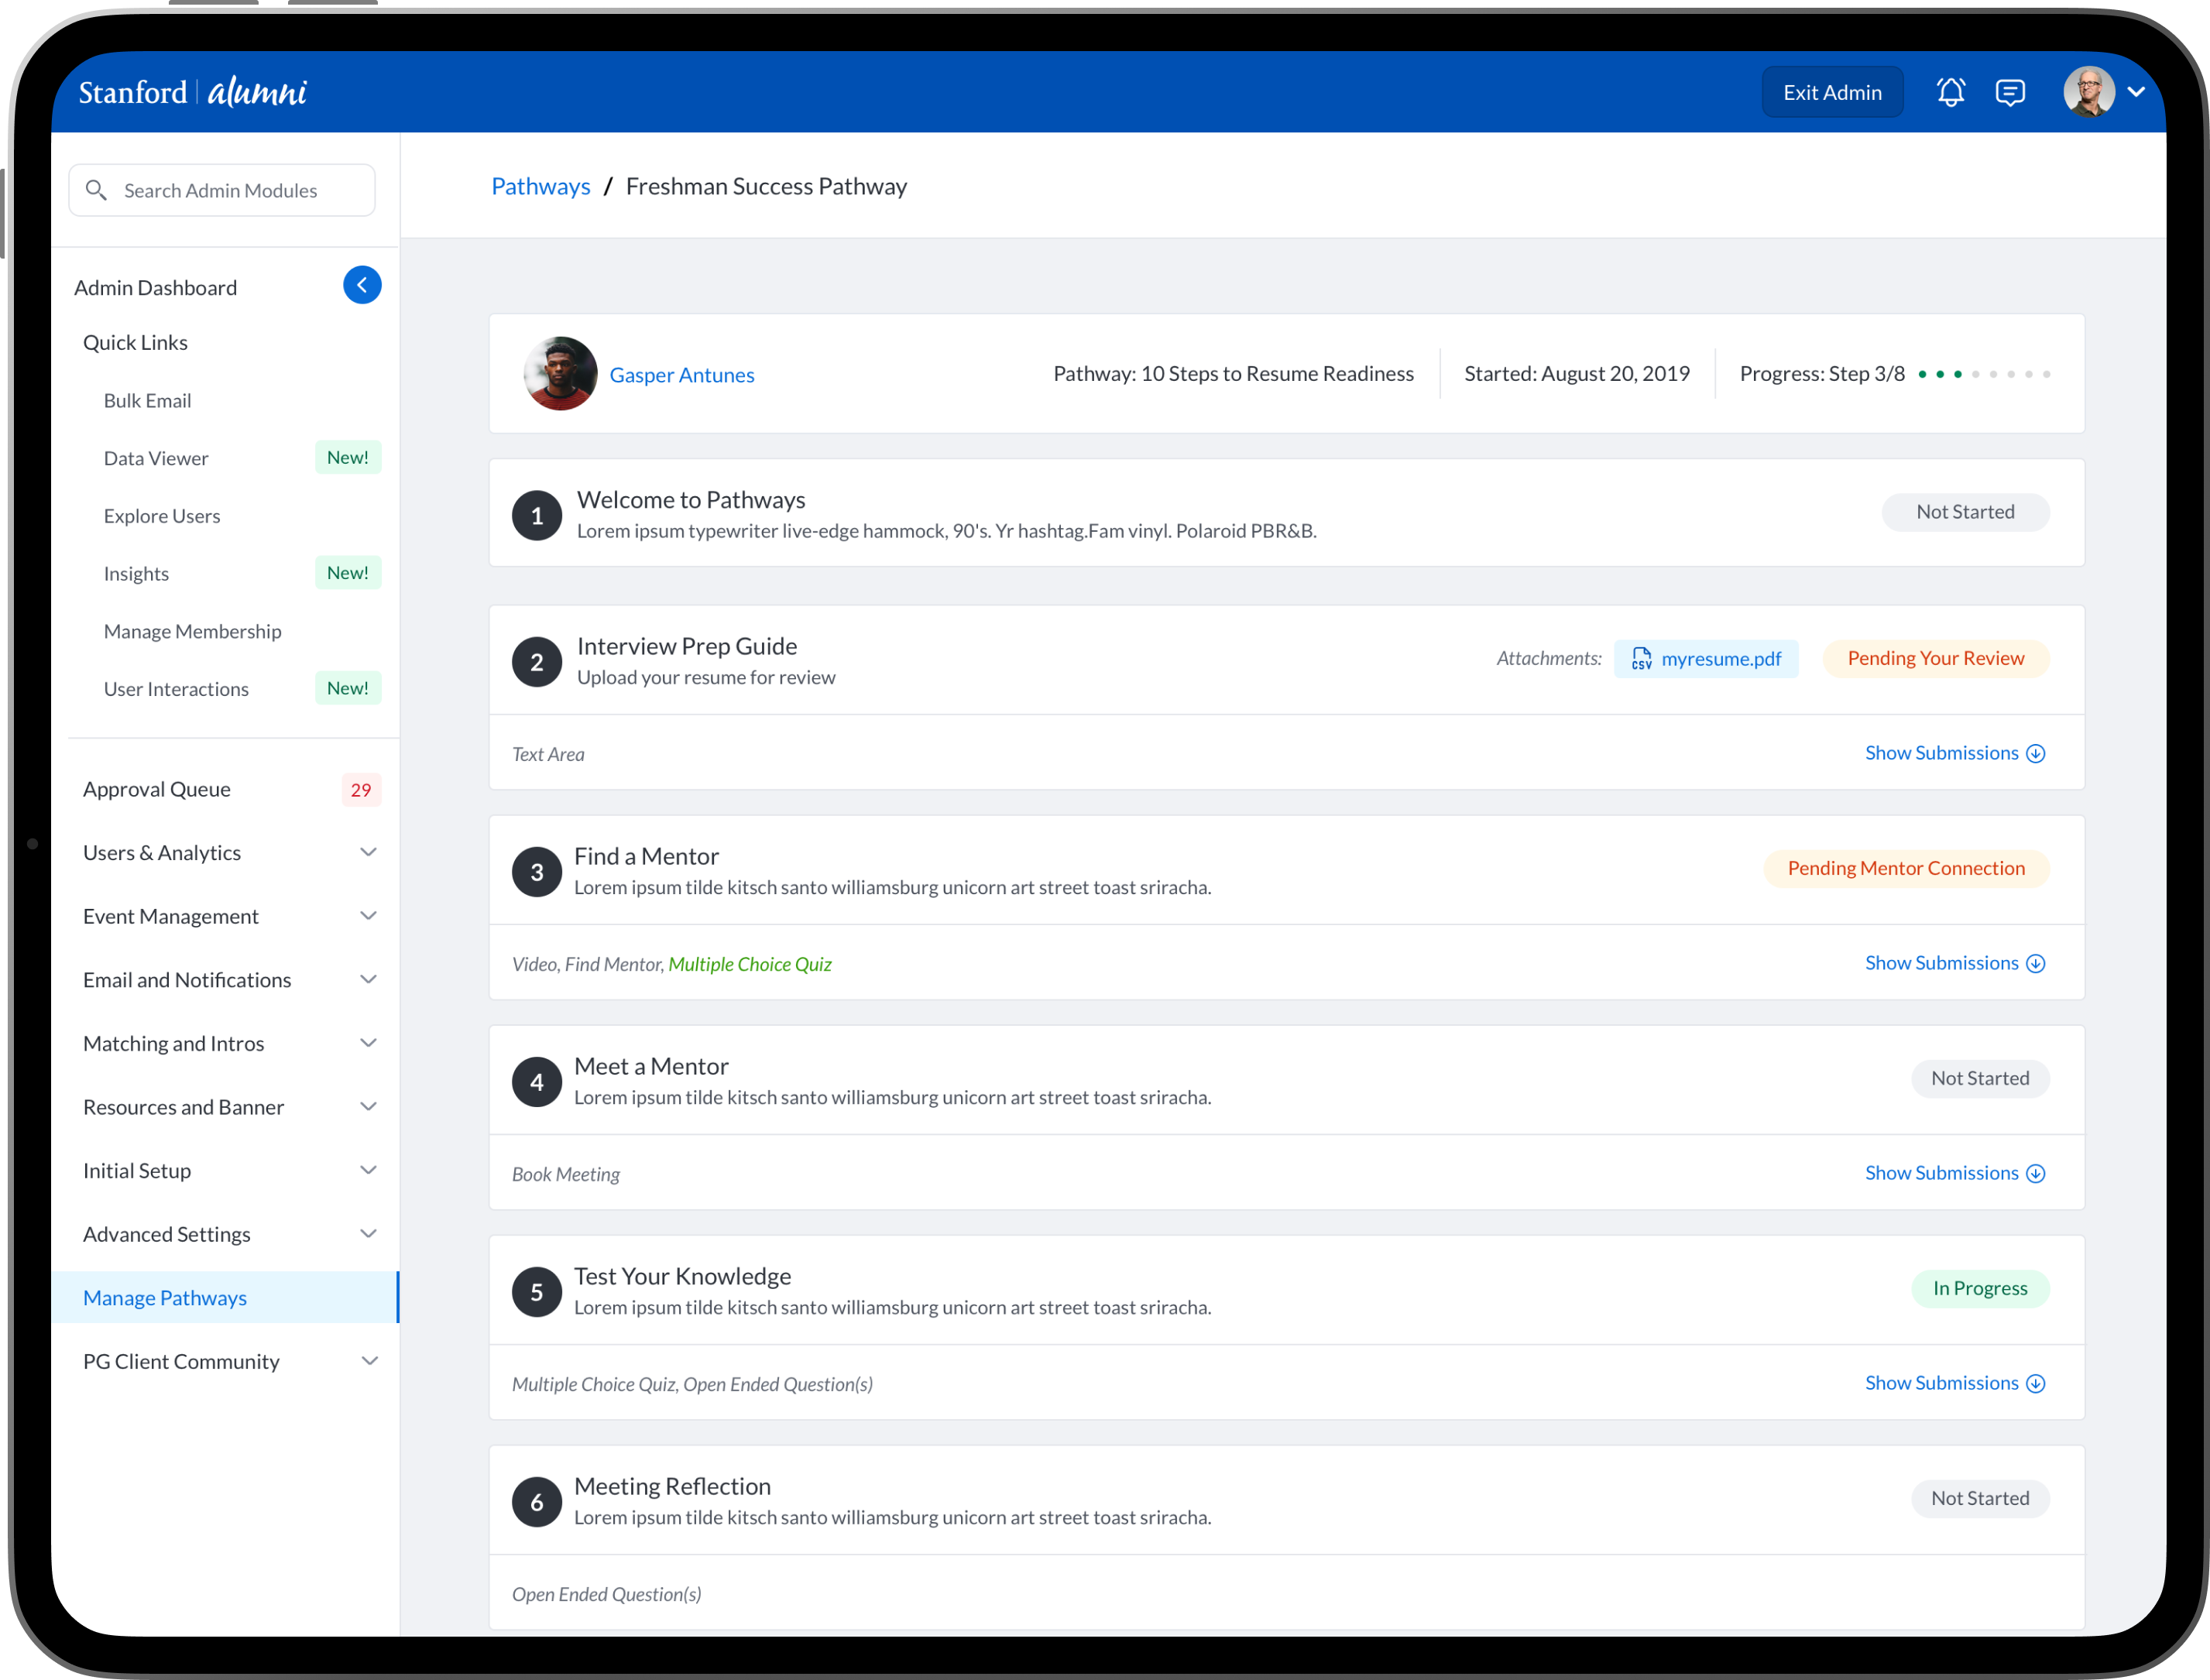The width and height of the screenshot is (2210, 1680).
Task: Collapse sidebar with blue arrow button
Action: [362, 285]
